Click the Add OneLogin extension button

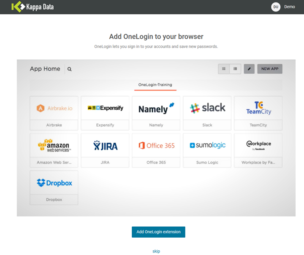[x=158, y=232]
